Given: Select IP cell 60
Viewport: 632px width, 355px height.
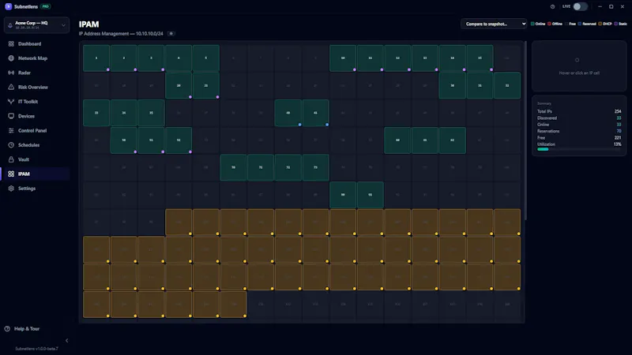Looking at the screenshot, I should point(397,140).
